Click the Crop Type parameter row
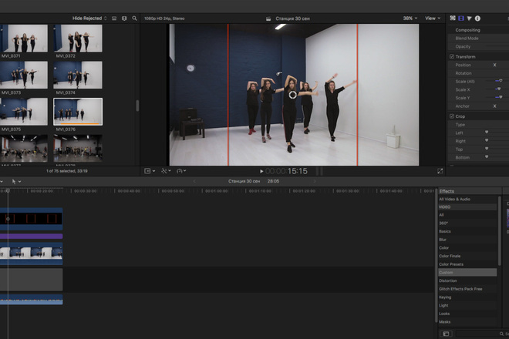This screenshot has height=339, width=509. click(478, 125)
